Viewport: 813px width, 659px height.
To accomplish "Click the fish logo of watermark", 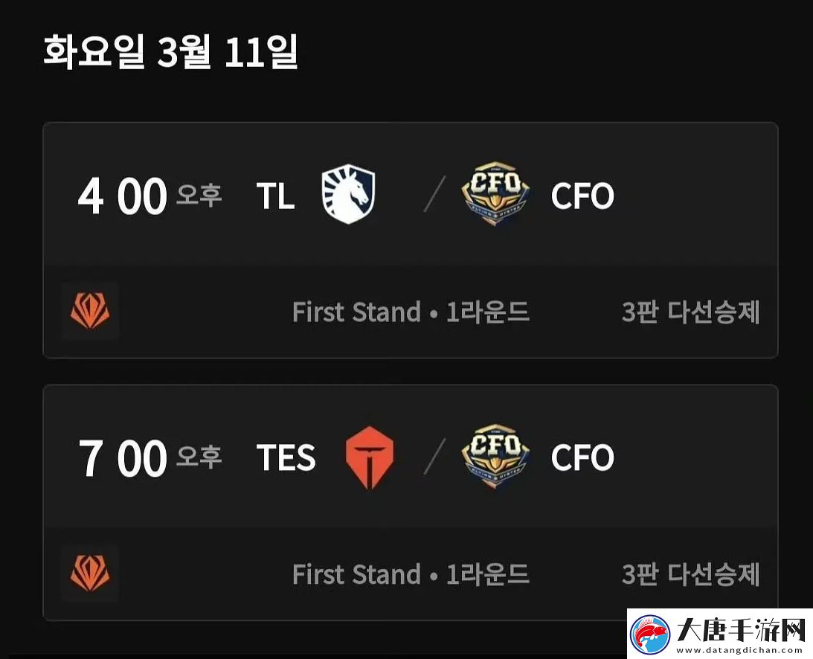I will click(650, 635).
